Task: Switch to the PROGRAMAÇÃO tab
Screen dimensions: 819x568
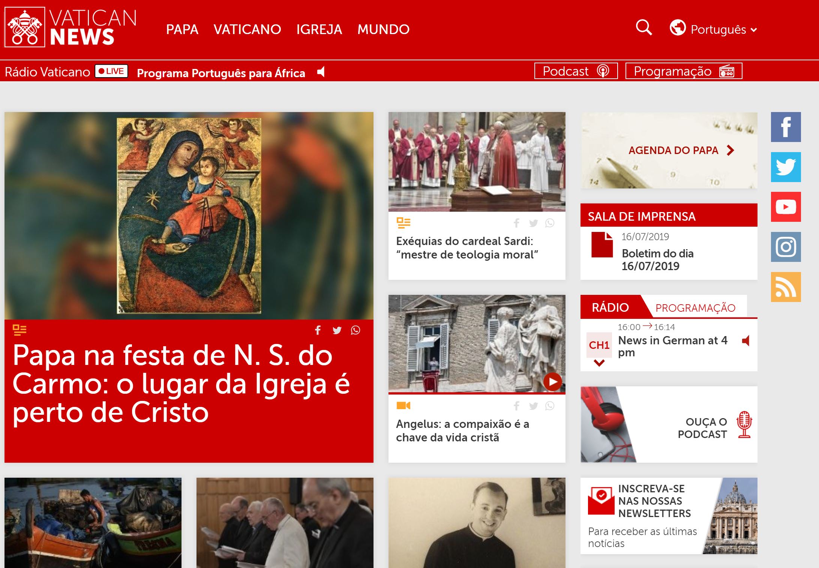Action: point(695,308)
